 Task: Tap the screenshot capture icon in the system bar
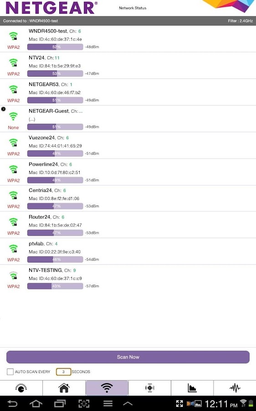[84, 403]
